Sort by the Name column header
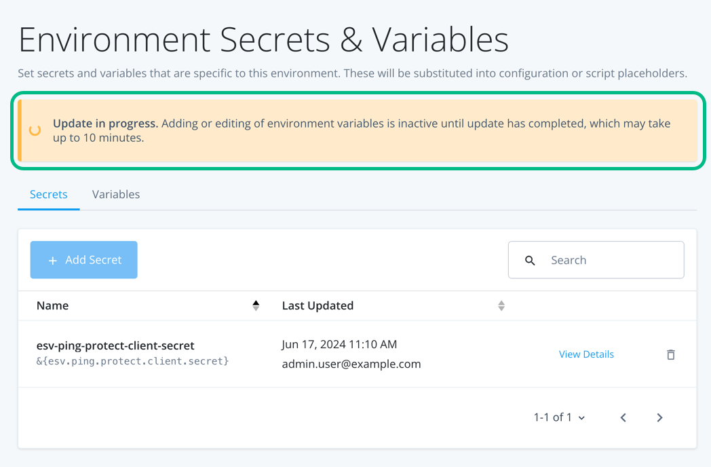Viewport: 711px width, 467px height. pos(53,305)
